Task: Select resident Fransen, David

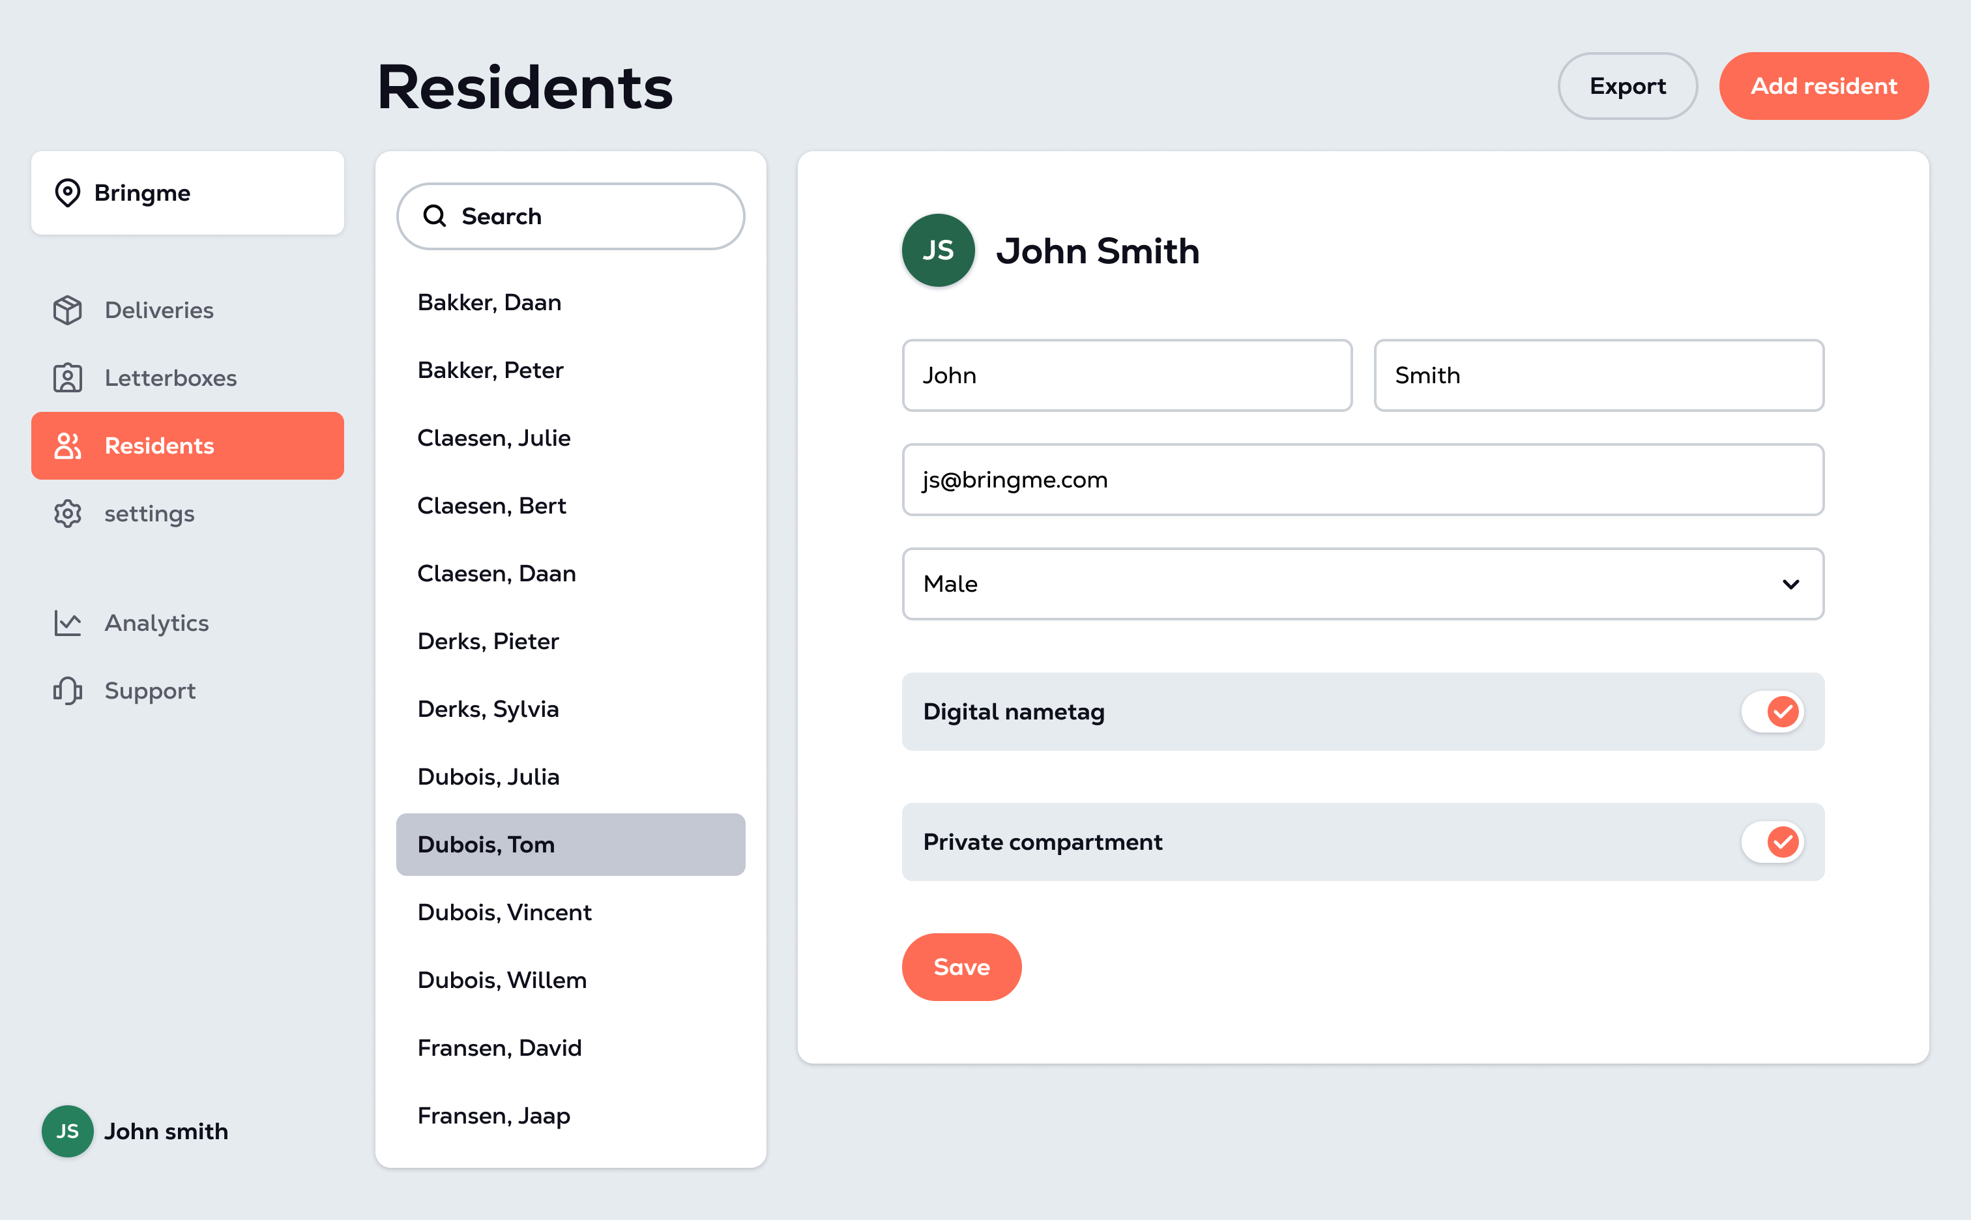Action: tap(570, 1047)
